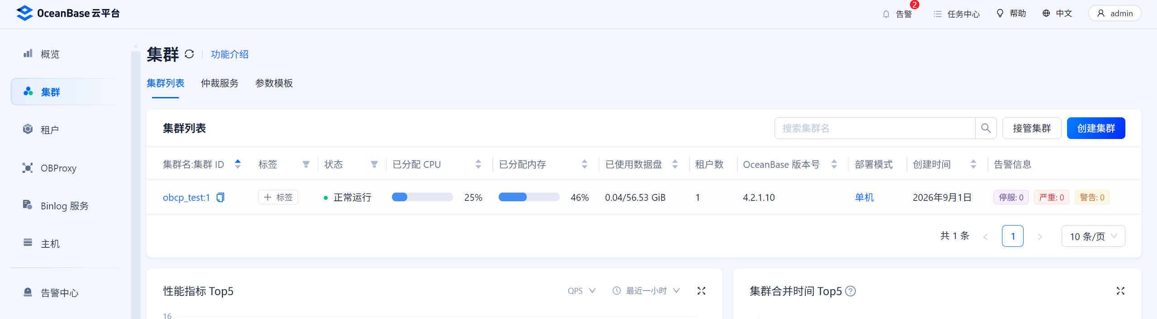The height and width of the screenshot is (319, 1157).
Task: Go to next page arrow
Action: 1040,236
